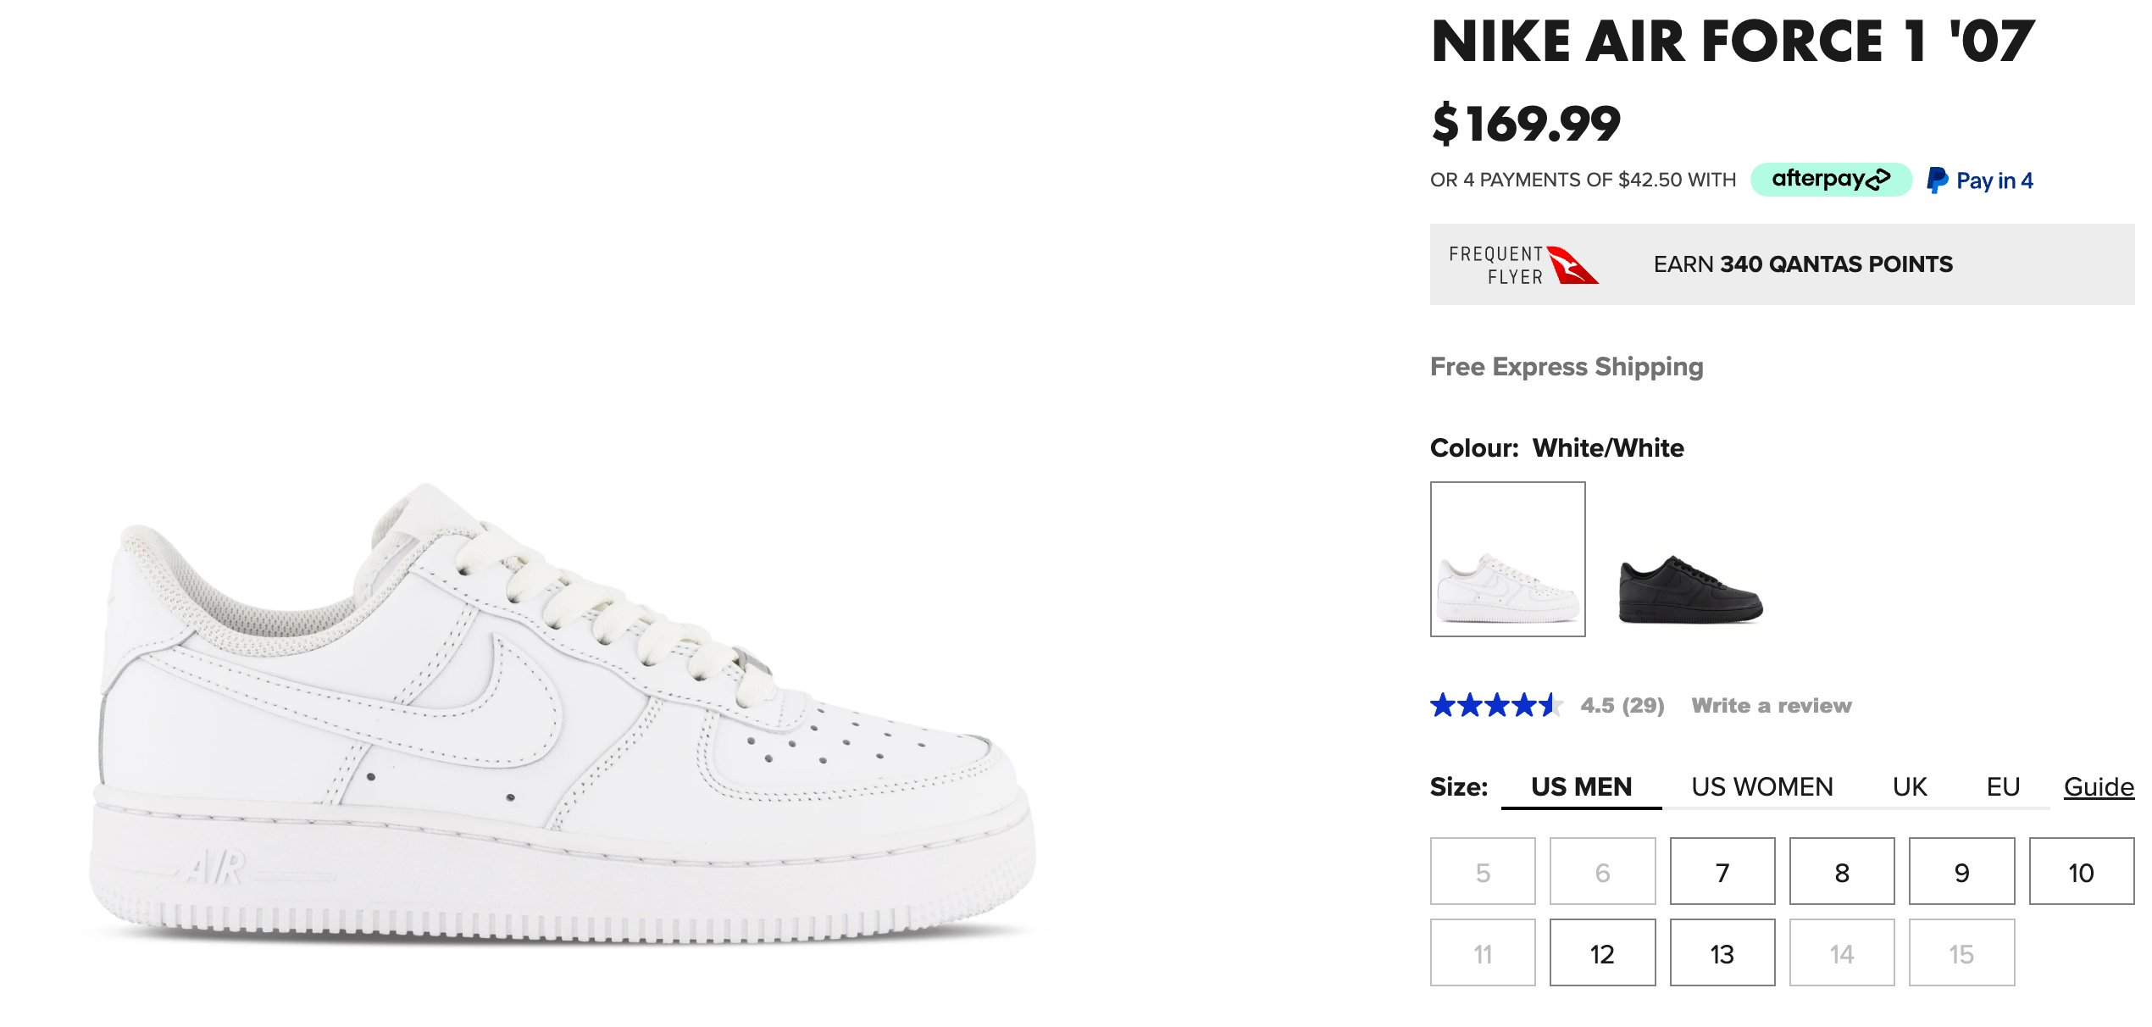Switch to the EU size tab
The width and height of the screenshot is (2152, 1027).
coord(2003,787)
